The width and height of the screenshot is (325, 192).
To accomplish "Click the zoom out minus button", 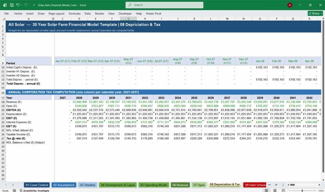I will point(290,190).
